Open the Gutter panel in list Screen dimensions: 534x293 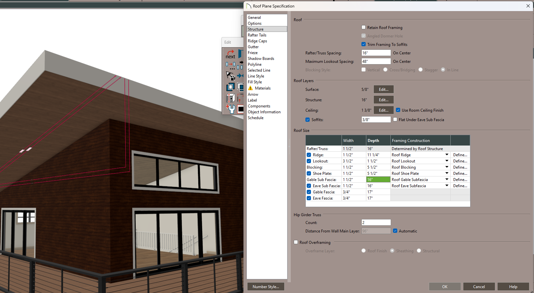coord(253,47)
